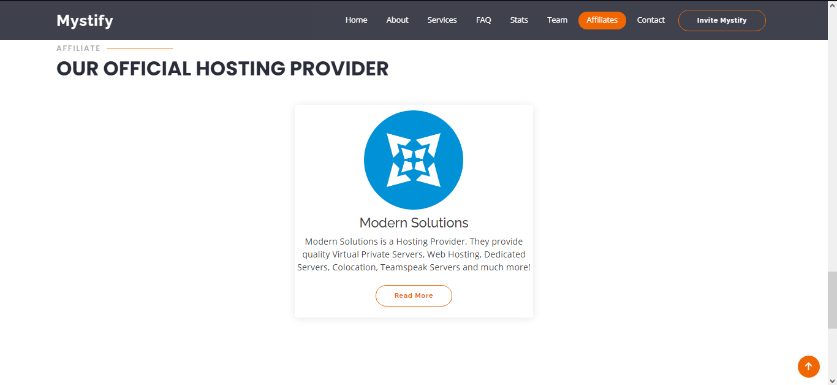Click Read More under Modern Solutions
Viewport: 837px width, 385px height.
coord(414,295)
